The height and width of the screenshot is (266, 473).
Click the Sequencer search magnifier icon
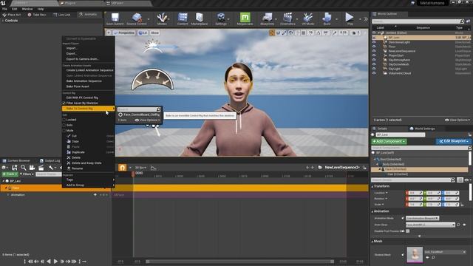tap(23, 168)
